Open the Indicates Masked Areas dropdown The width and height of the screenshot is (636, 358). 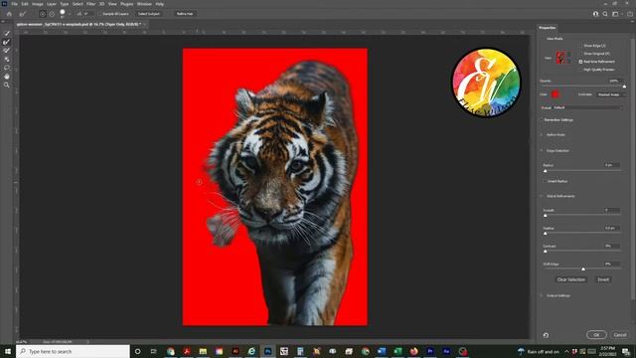coord(611,94)
